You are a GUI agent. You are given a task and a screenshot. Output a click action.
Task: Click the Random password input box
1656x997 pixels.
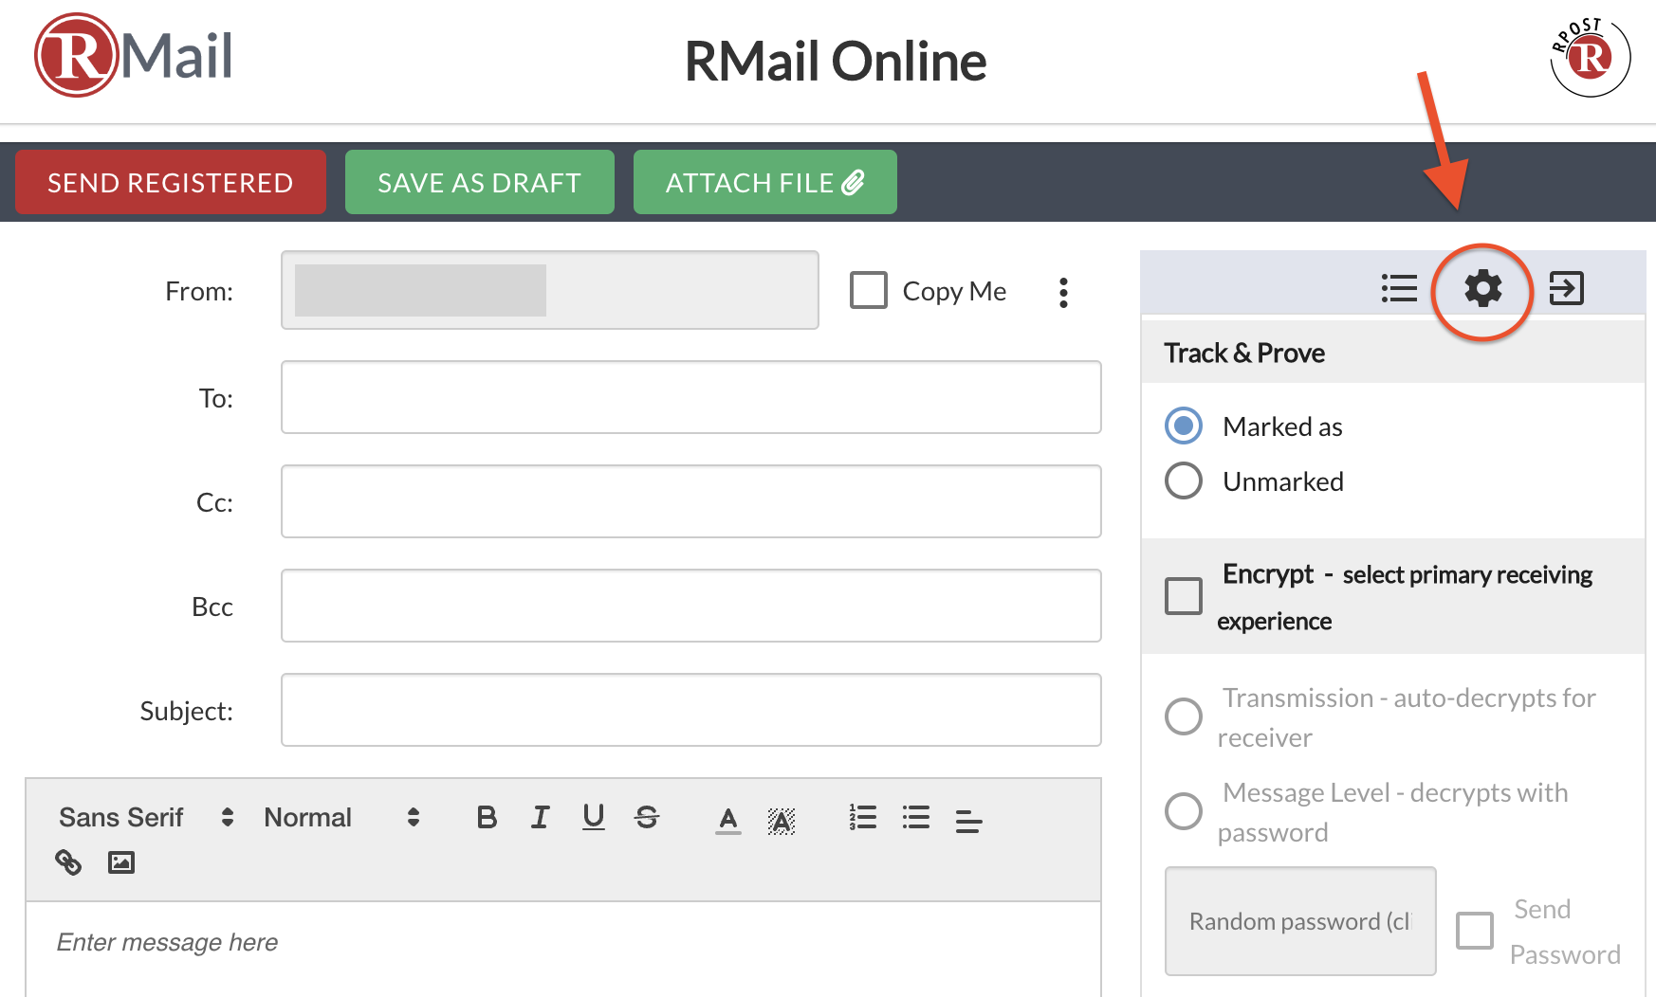point(1300,921)
